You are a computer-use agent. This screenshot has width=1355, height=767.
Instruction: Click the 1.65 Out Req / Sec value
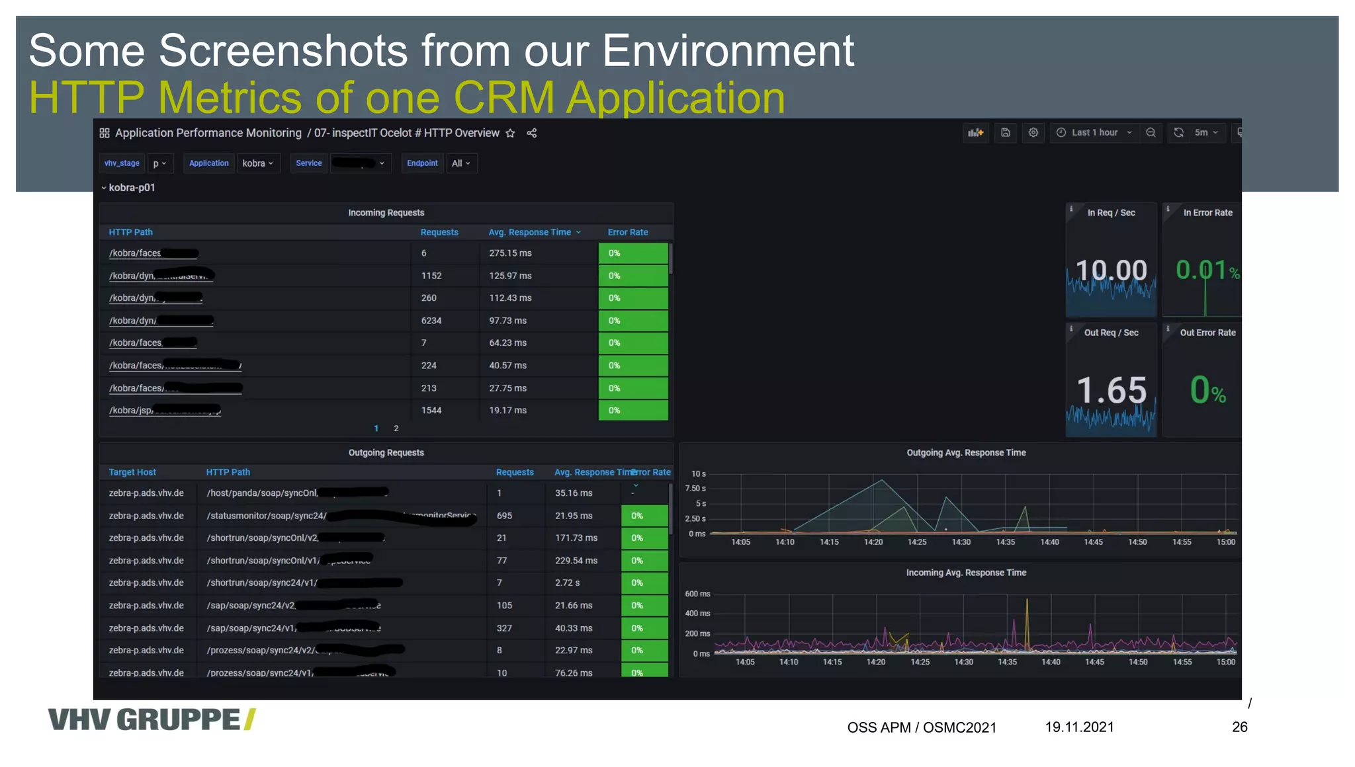pyautogui.click(x=1112, y=390)
